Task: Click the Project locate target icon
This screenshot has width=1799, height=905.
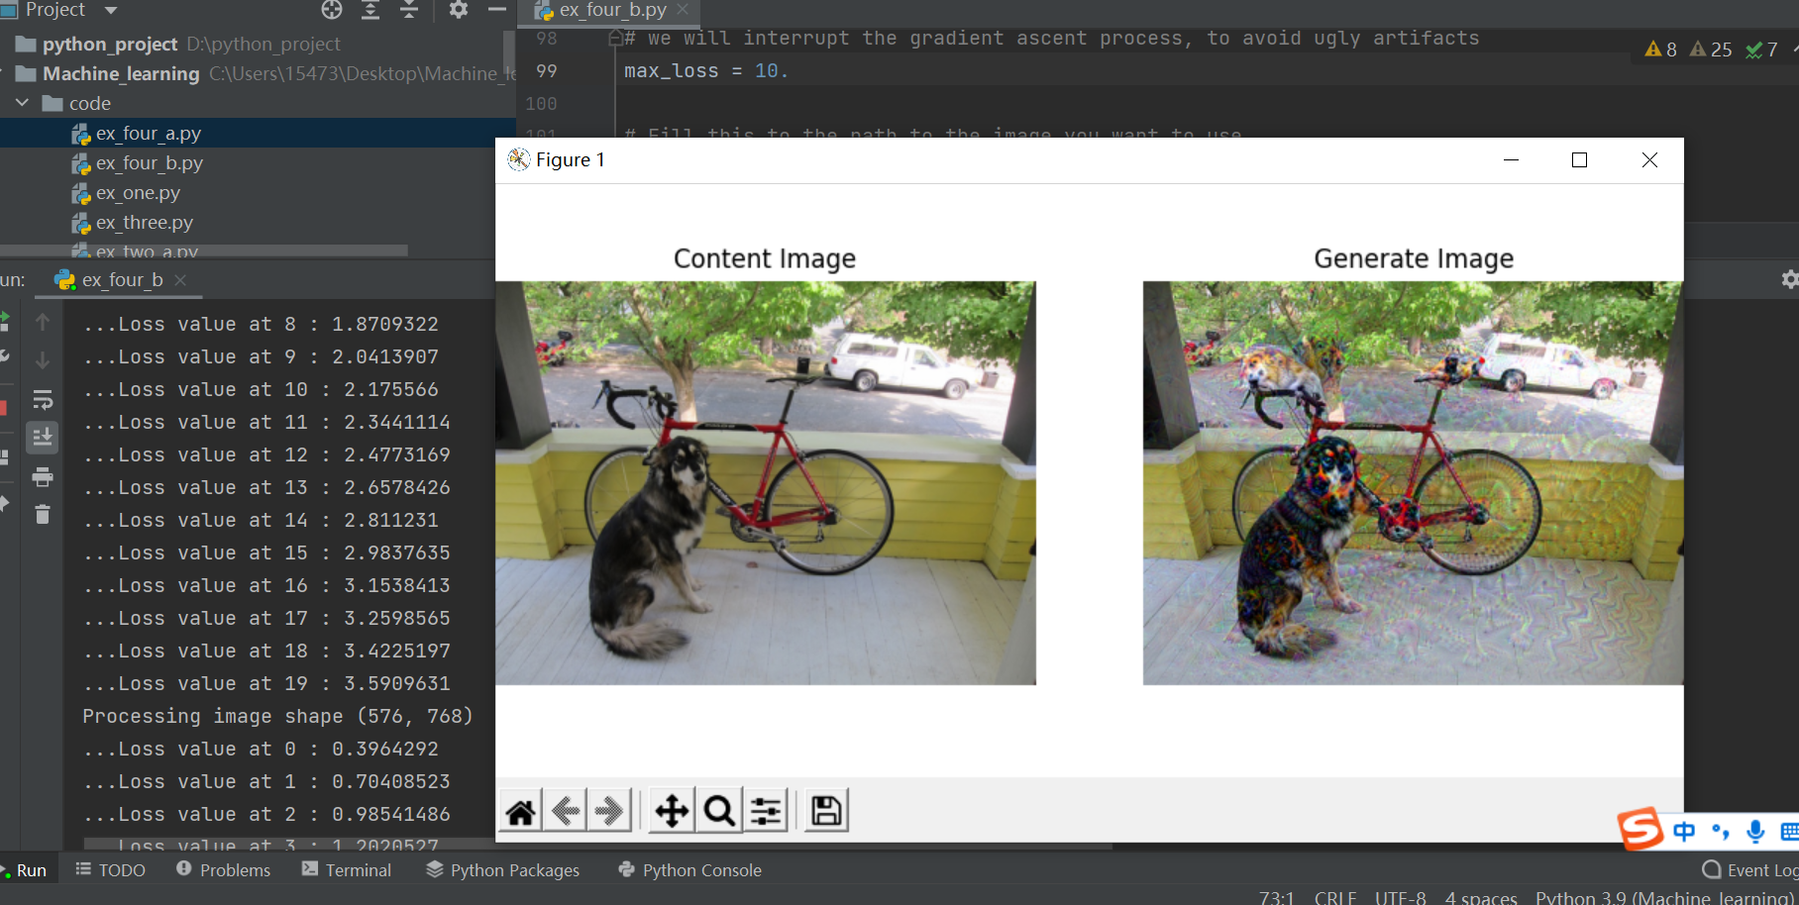Action: click(x=332, y=10)
